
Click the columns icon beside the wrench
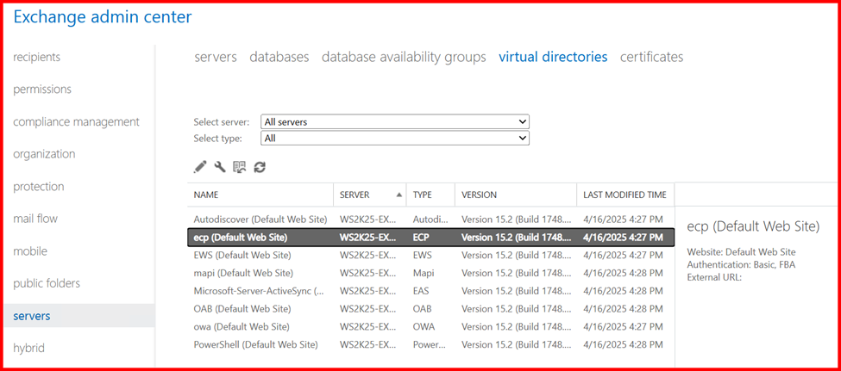point(240,167)
